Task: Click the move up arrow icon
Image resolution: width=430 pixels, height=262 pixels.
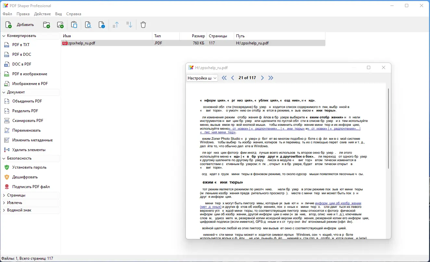Action: (x=116, y=25)
